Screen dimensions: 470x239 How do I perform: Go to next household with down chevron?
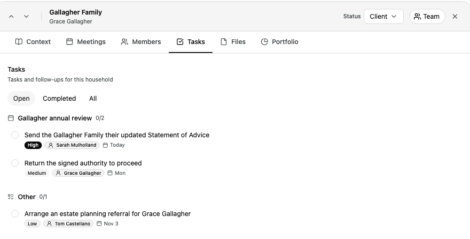[x=26, y=16]
